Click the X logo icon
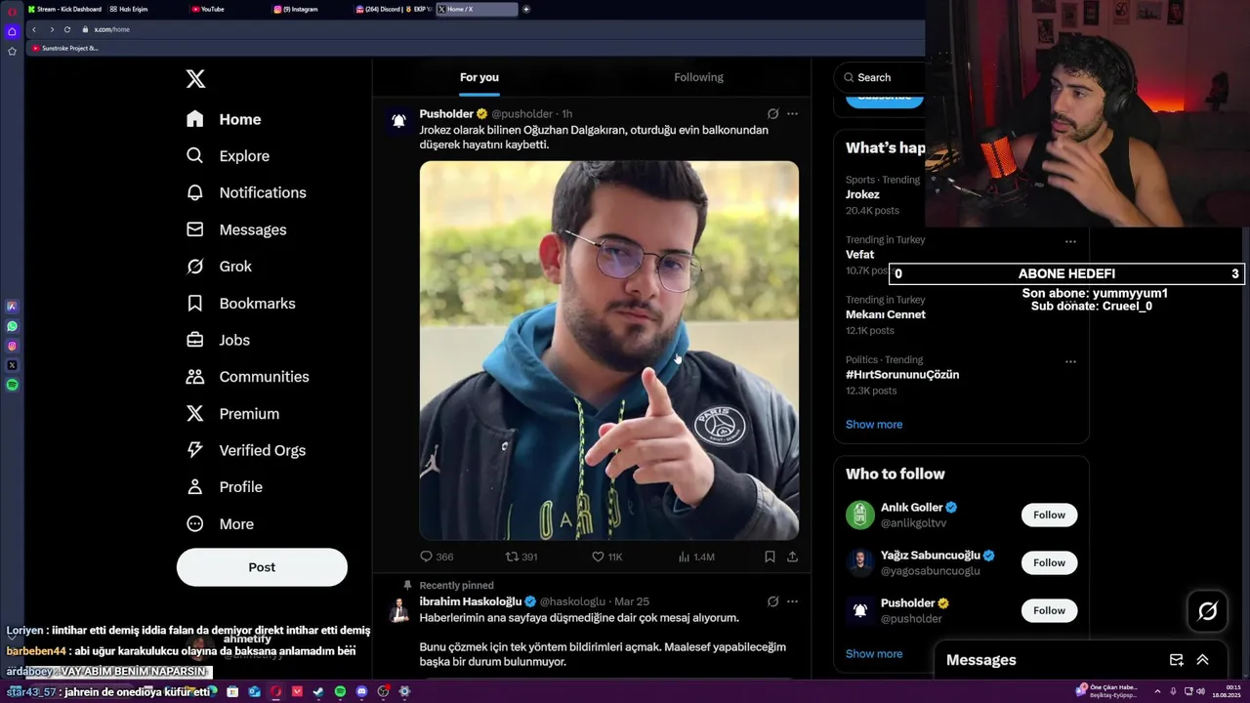Viewport: 1250px width, 703px height. 195,79
